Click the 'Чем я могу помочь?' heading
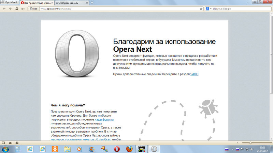Image resolution: width=273 pixels, height=153 pixels. click(68, 105)
